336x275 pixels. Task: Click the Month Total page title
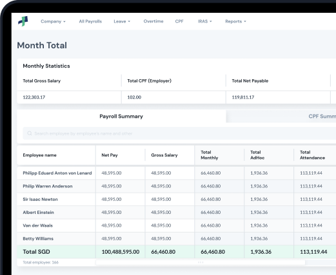pos(42,45)
